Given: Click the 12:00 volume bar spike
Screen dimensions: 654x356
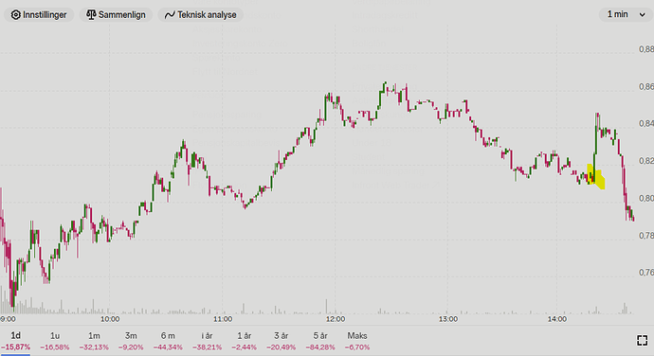Looking at the screenshot, I should (327, 307).
